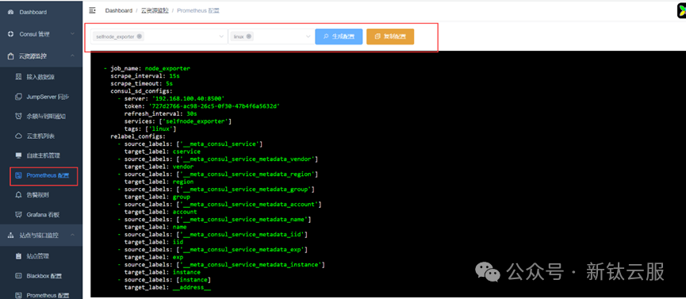This screenshot has width=686, height=299.
Task: Click the refresh_interval: 30s line
Action: point(160,113)
